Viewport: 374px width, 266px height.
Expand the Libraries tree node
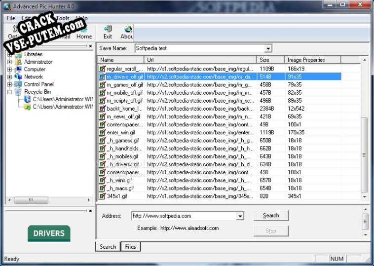(9, 55)
